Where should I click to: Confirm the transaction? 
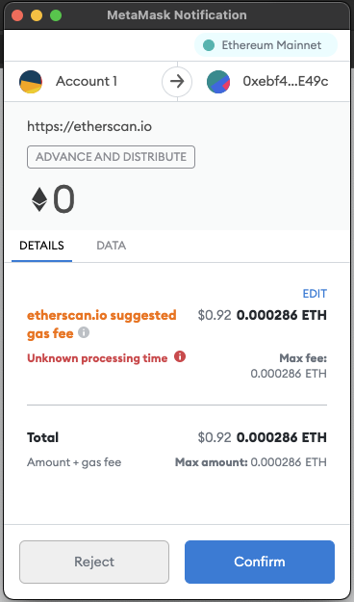click(x=260, y=562)
